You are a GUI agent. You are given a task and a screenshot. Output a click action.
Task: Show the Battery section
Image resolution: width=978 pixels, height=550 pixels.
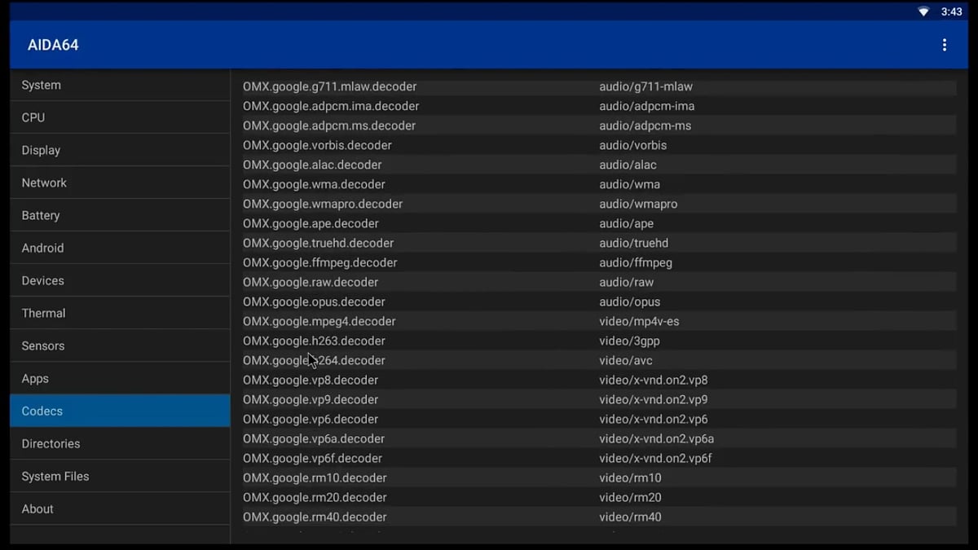(120, 215)
